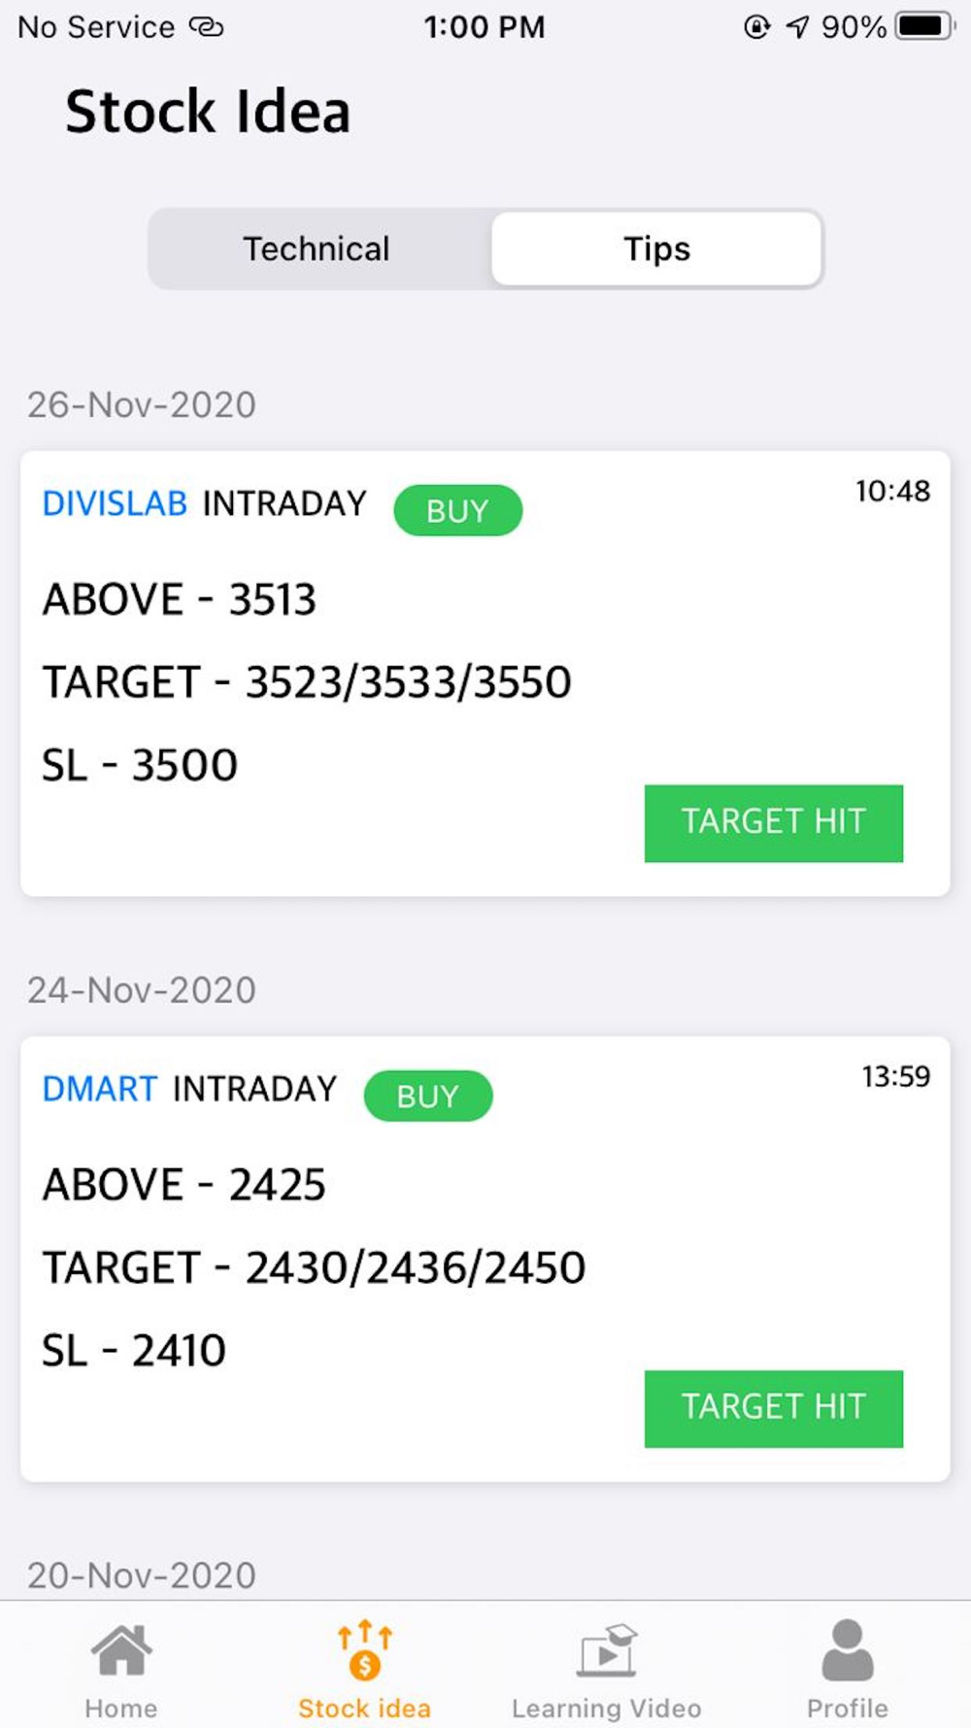Open the Learning Video icon
The image size is (971, 1728).
(x=607, y=1650)
